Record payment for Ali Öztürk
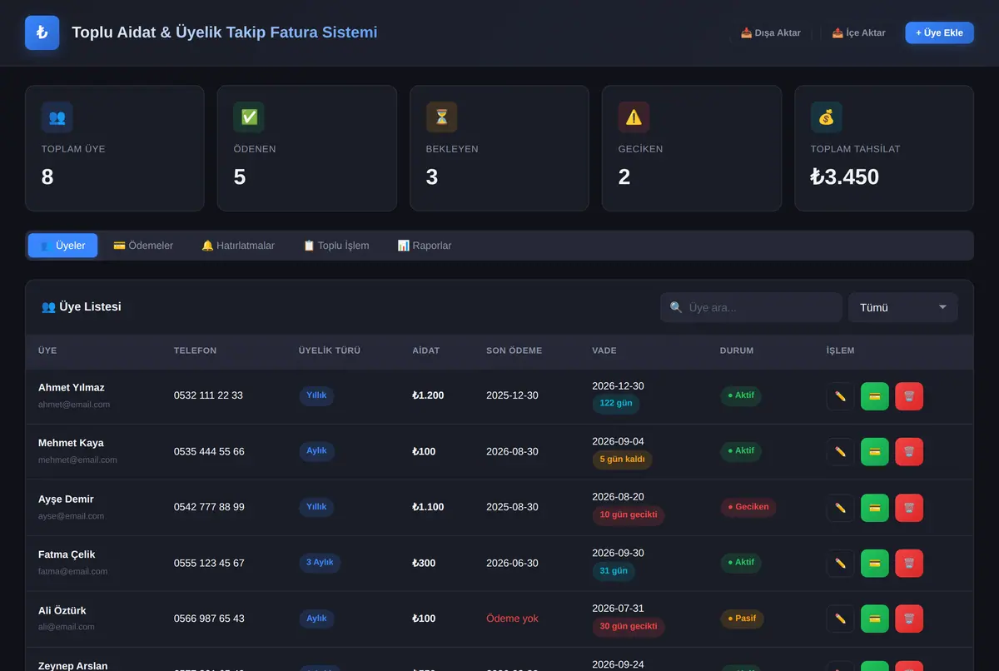Image resolution: width=999 pixels, height=671 pixels. (875, 619)
